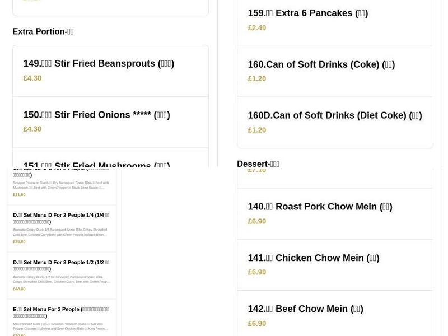Click the Aromatic Crispy Duck description text
The width and height of the screenshot is (448, 336).
[60, 231]
